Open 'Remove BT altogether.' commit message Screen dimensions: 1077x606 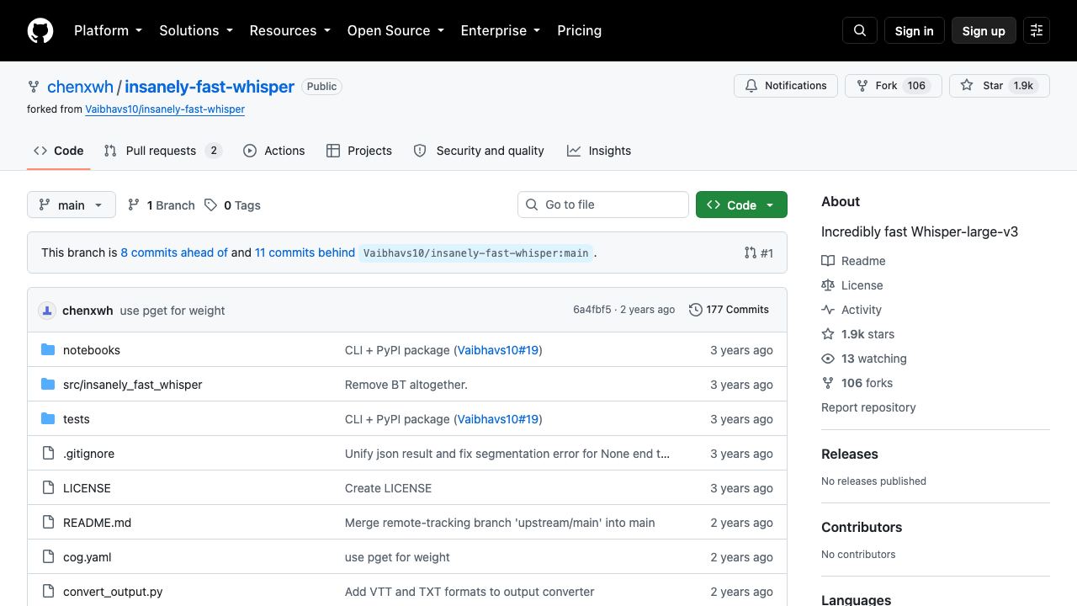(406, 385)
